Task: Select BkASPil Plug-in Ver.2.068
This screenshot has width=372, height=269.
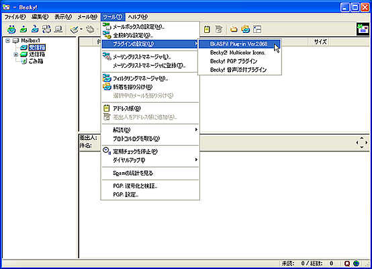Action: pos(239,44)
